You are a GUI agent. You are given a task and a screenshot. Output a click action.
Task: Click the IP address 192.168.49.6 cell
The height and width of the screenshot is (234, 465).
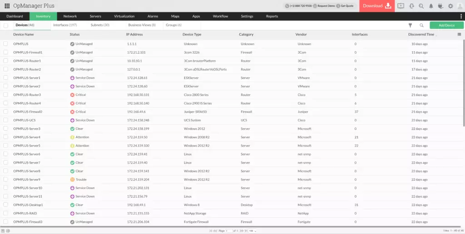tap(136, 112)
